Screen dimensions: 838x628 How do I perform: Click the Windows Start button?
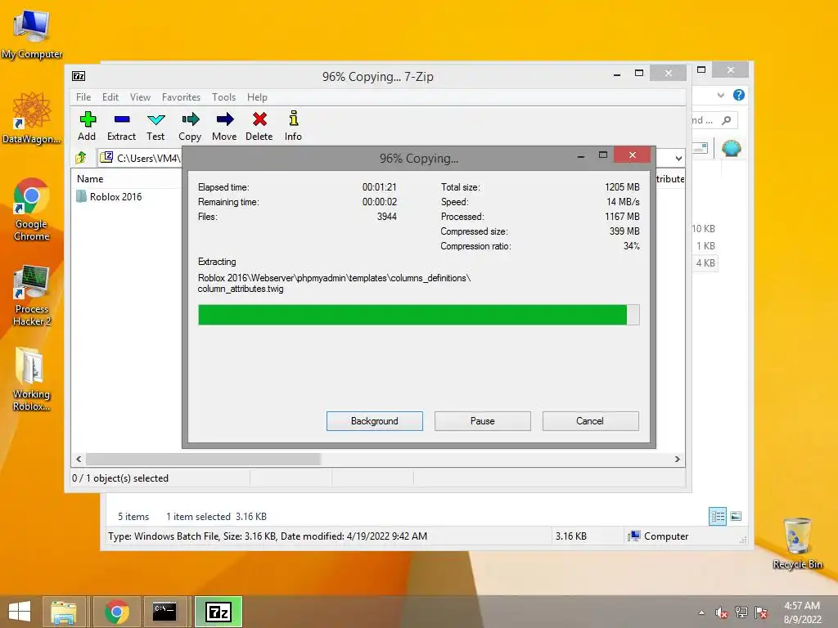tap(20, 612)
